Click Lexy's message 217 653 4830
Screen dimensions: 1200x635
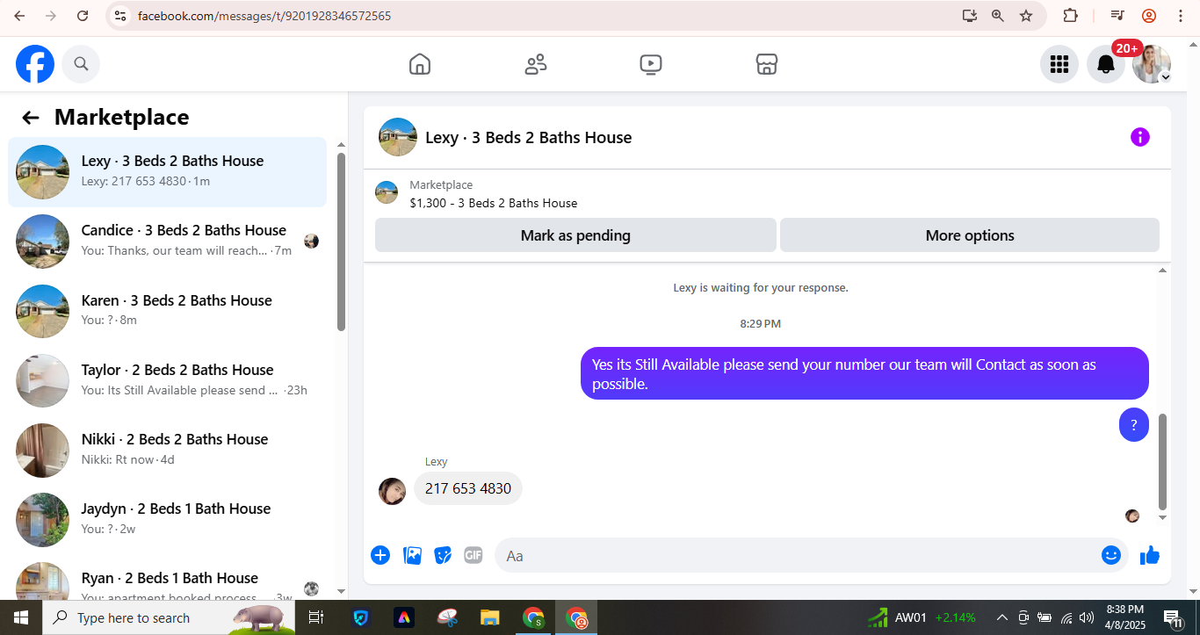[x=468, y=488]
